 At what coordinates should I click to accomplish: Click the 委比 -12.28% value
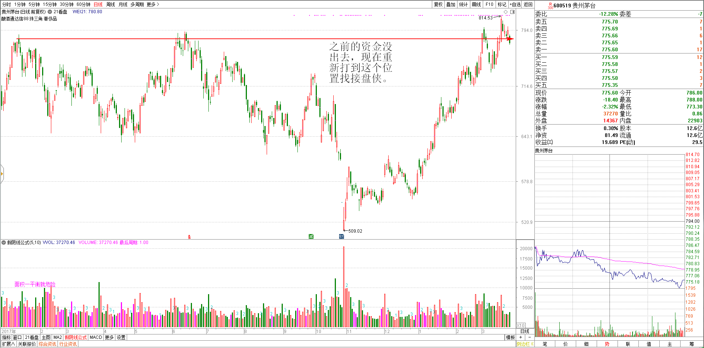[x=608, y=14]
